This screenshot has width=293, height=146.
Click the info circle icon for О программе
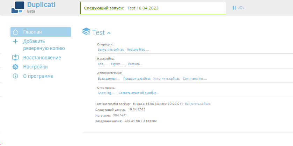pos(15,76)
